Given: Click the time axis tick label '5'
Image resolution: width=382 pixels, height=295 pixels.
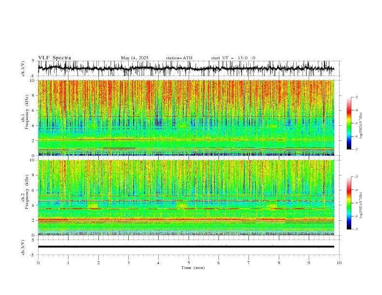Looking at the screenshot, I should click(189, 263).
